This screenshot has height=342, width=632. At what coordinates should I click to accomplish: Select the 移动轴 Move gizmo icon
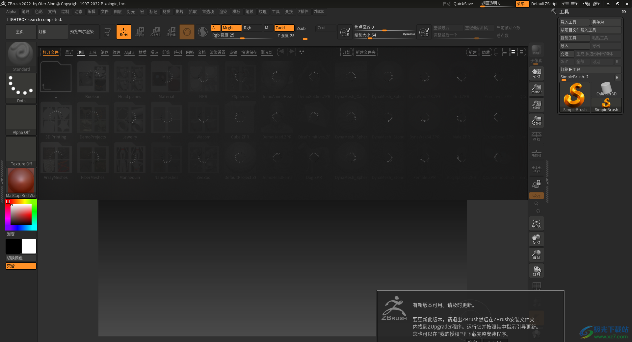tap(140, 32)
